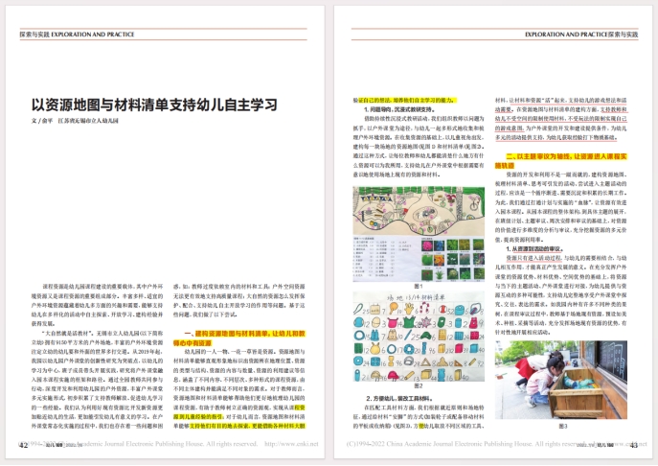Select the subheading 1. 问题导向,沉浸式教研支持
658x466 pixels.
pyautogui.click(x=399, y=109)
